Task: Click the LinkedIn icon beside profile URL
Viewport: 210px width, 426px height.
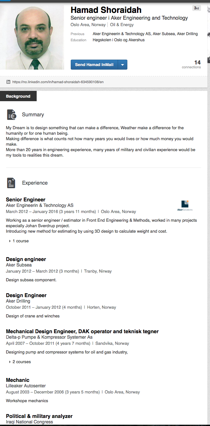Action: coord(8,82)
